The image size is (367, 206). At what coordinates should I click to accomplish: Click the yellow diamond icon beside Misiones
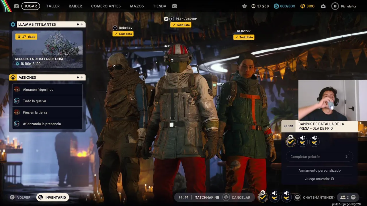point(13,78)
